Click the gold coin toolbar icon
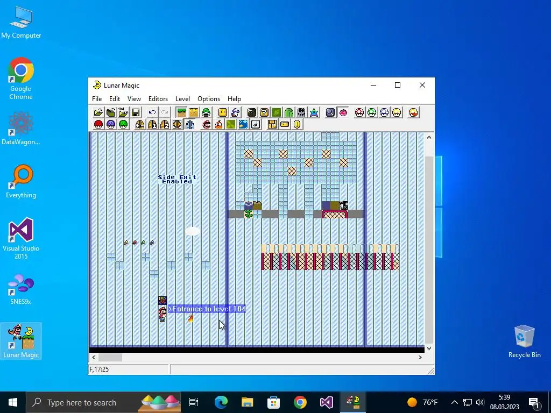The width and height of the screenshot is (551, 413). [297, 124]
